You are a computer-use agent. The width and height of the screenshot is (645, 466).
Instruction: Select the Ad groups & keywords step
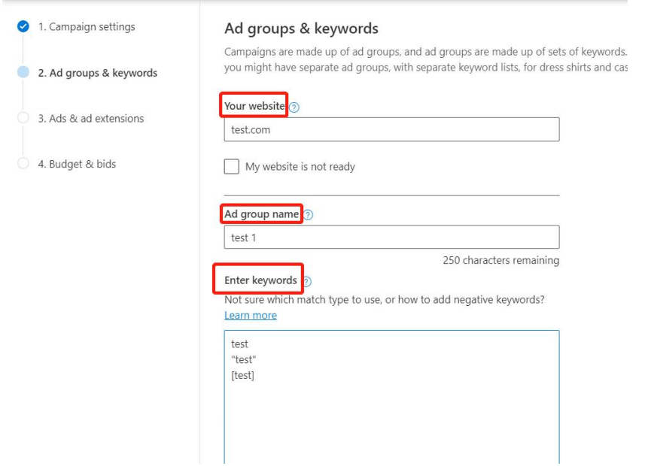[98, 73]
